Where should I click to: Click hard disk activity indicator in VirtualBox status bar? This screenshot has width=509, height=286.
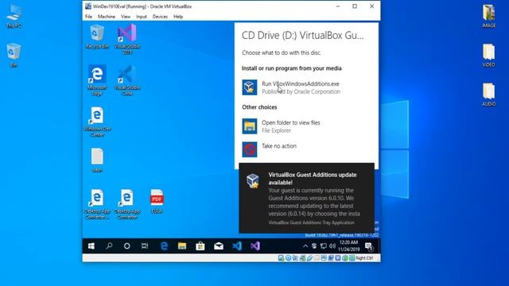pyautogui.click(x=281, y=258)
